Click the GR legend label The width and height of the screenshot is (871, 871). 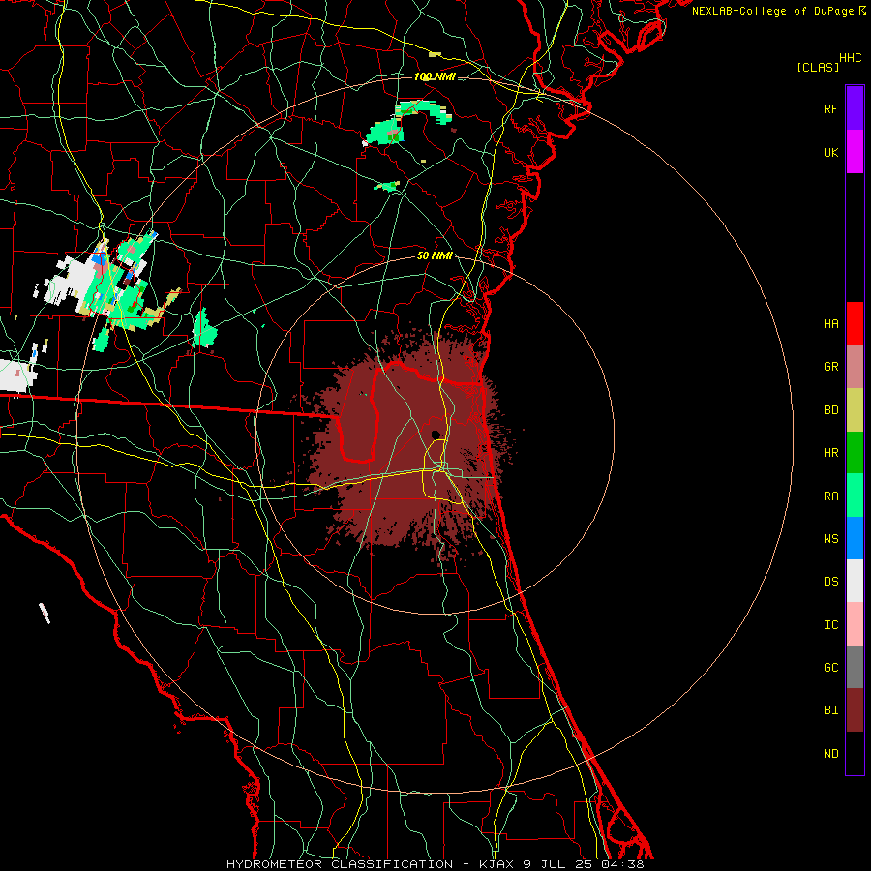point(830,367)
